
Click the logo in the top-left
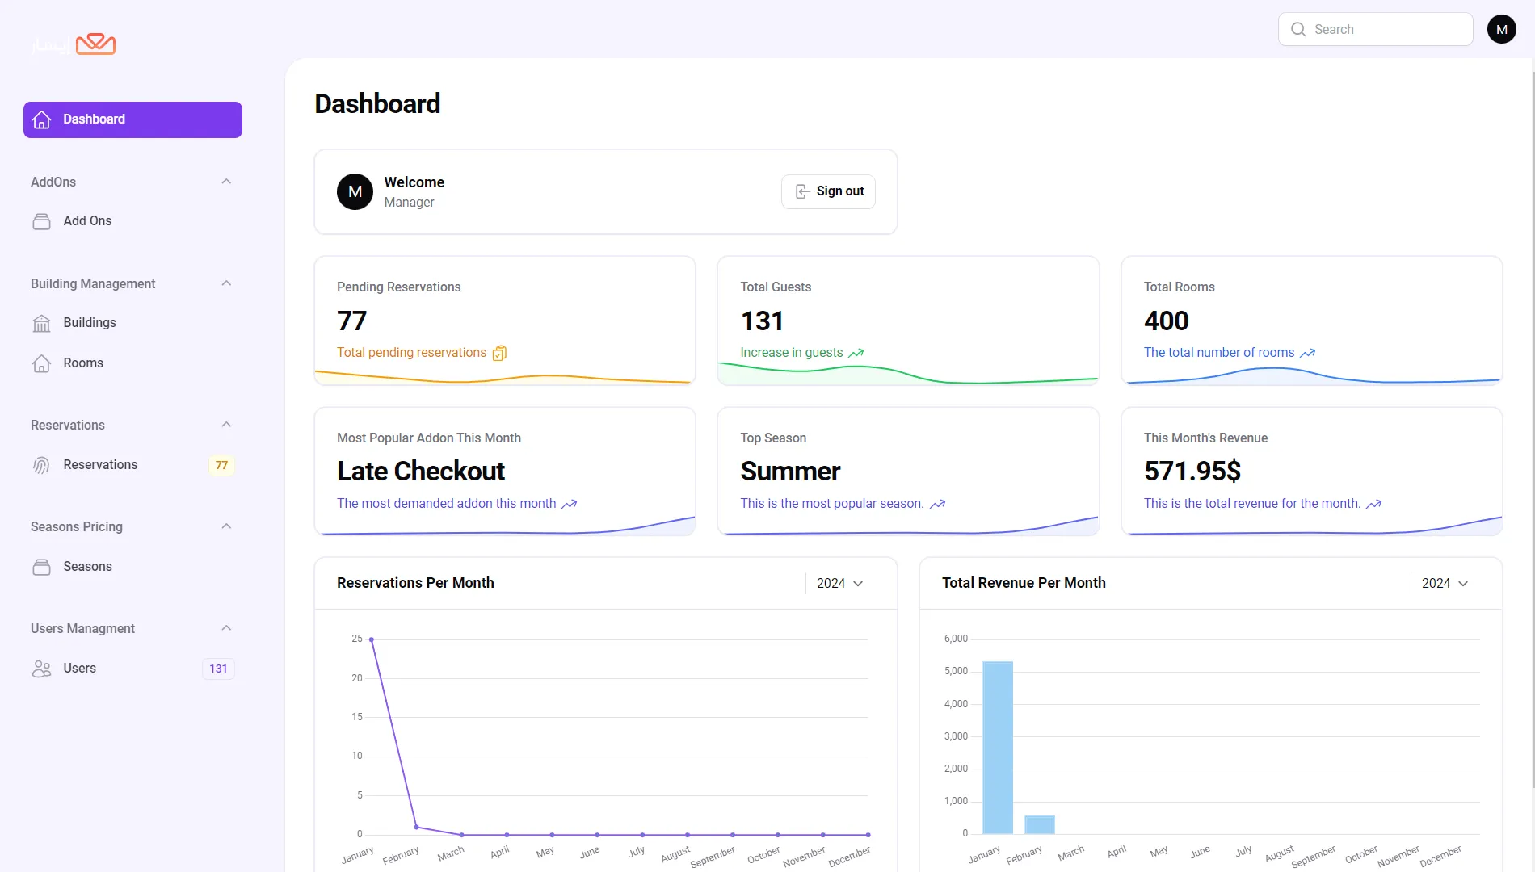[x=74, y=44]
